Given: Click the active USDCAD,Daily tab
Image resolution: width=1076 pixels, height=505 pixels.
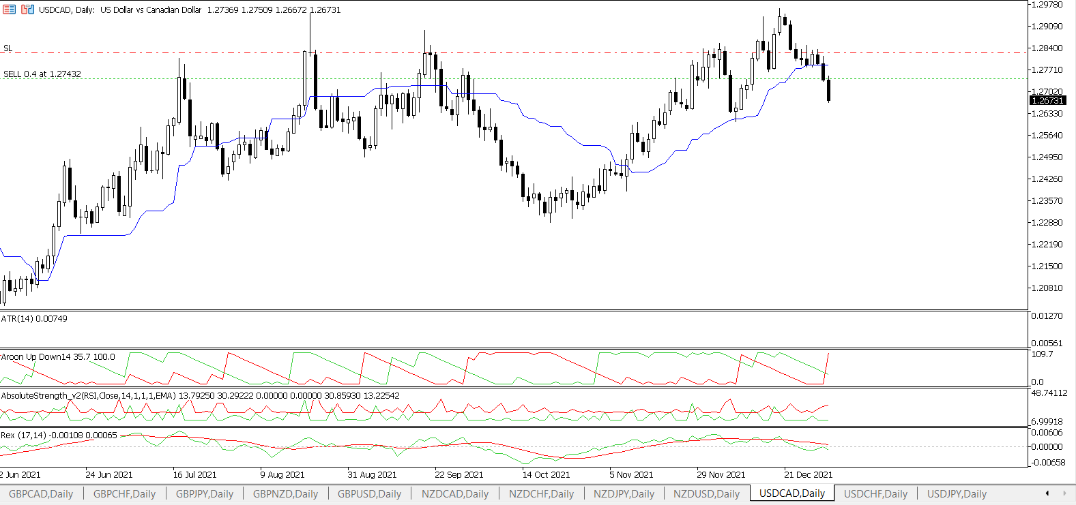Looking at the screenshot, I should click(792, 493).
